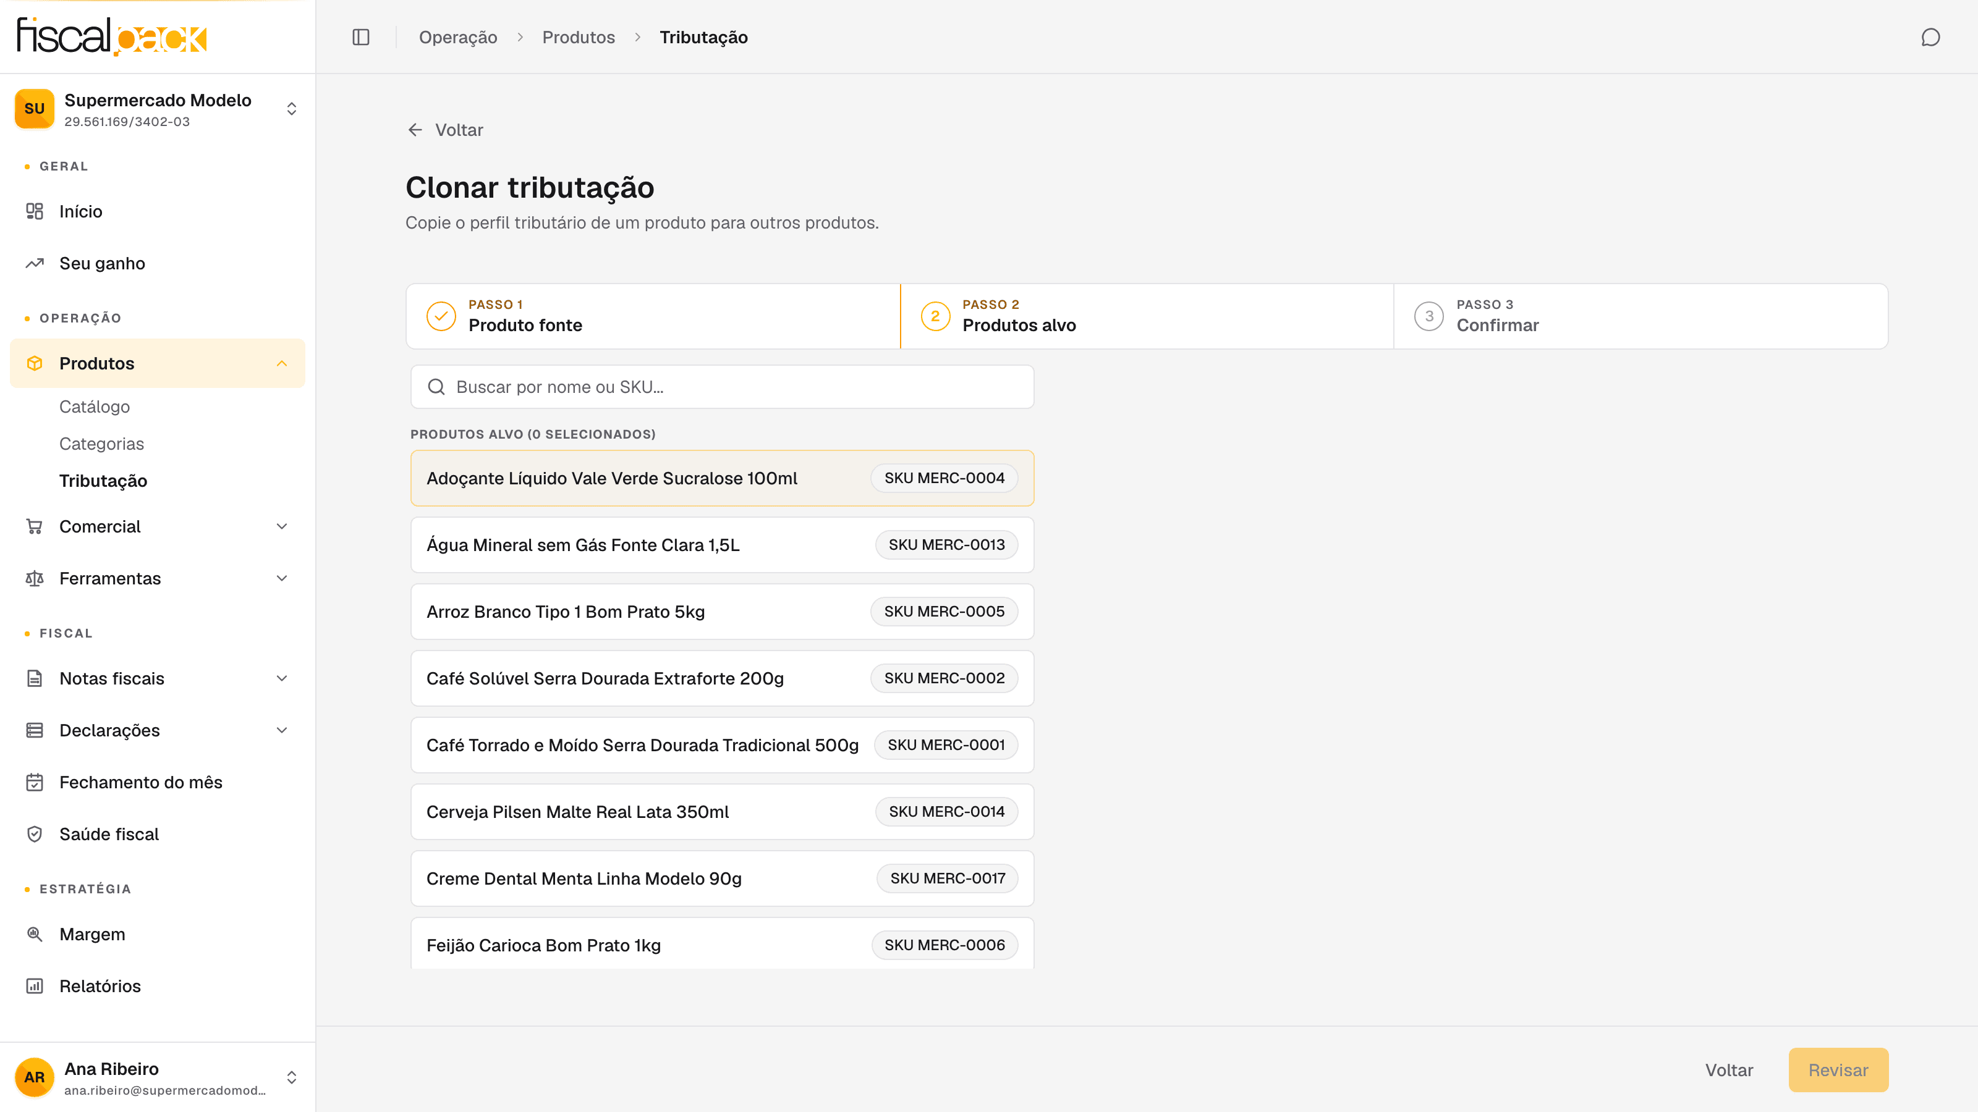Open Relatórios page

tap(158, 986)
